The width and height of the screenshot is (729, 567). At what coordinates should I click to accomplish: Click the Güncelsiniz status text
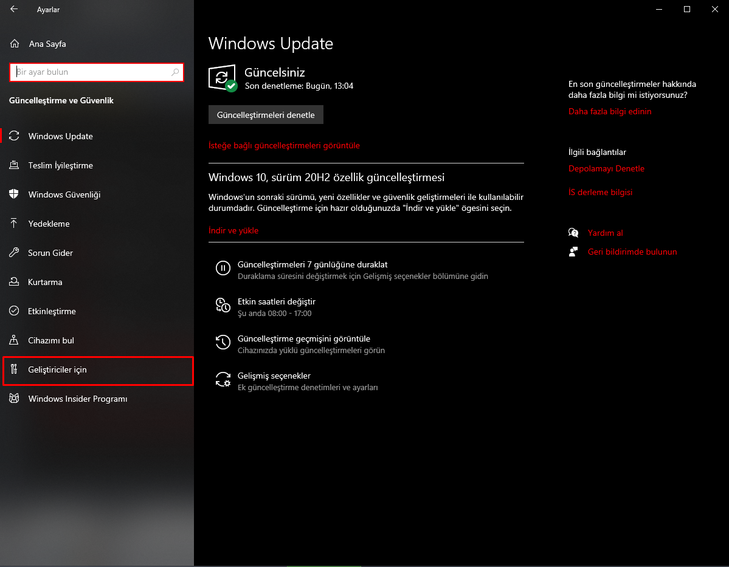click(275, 72)
